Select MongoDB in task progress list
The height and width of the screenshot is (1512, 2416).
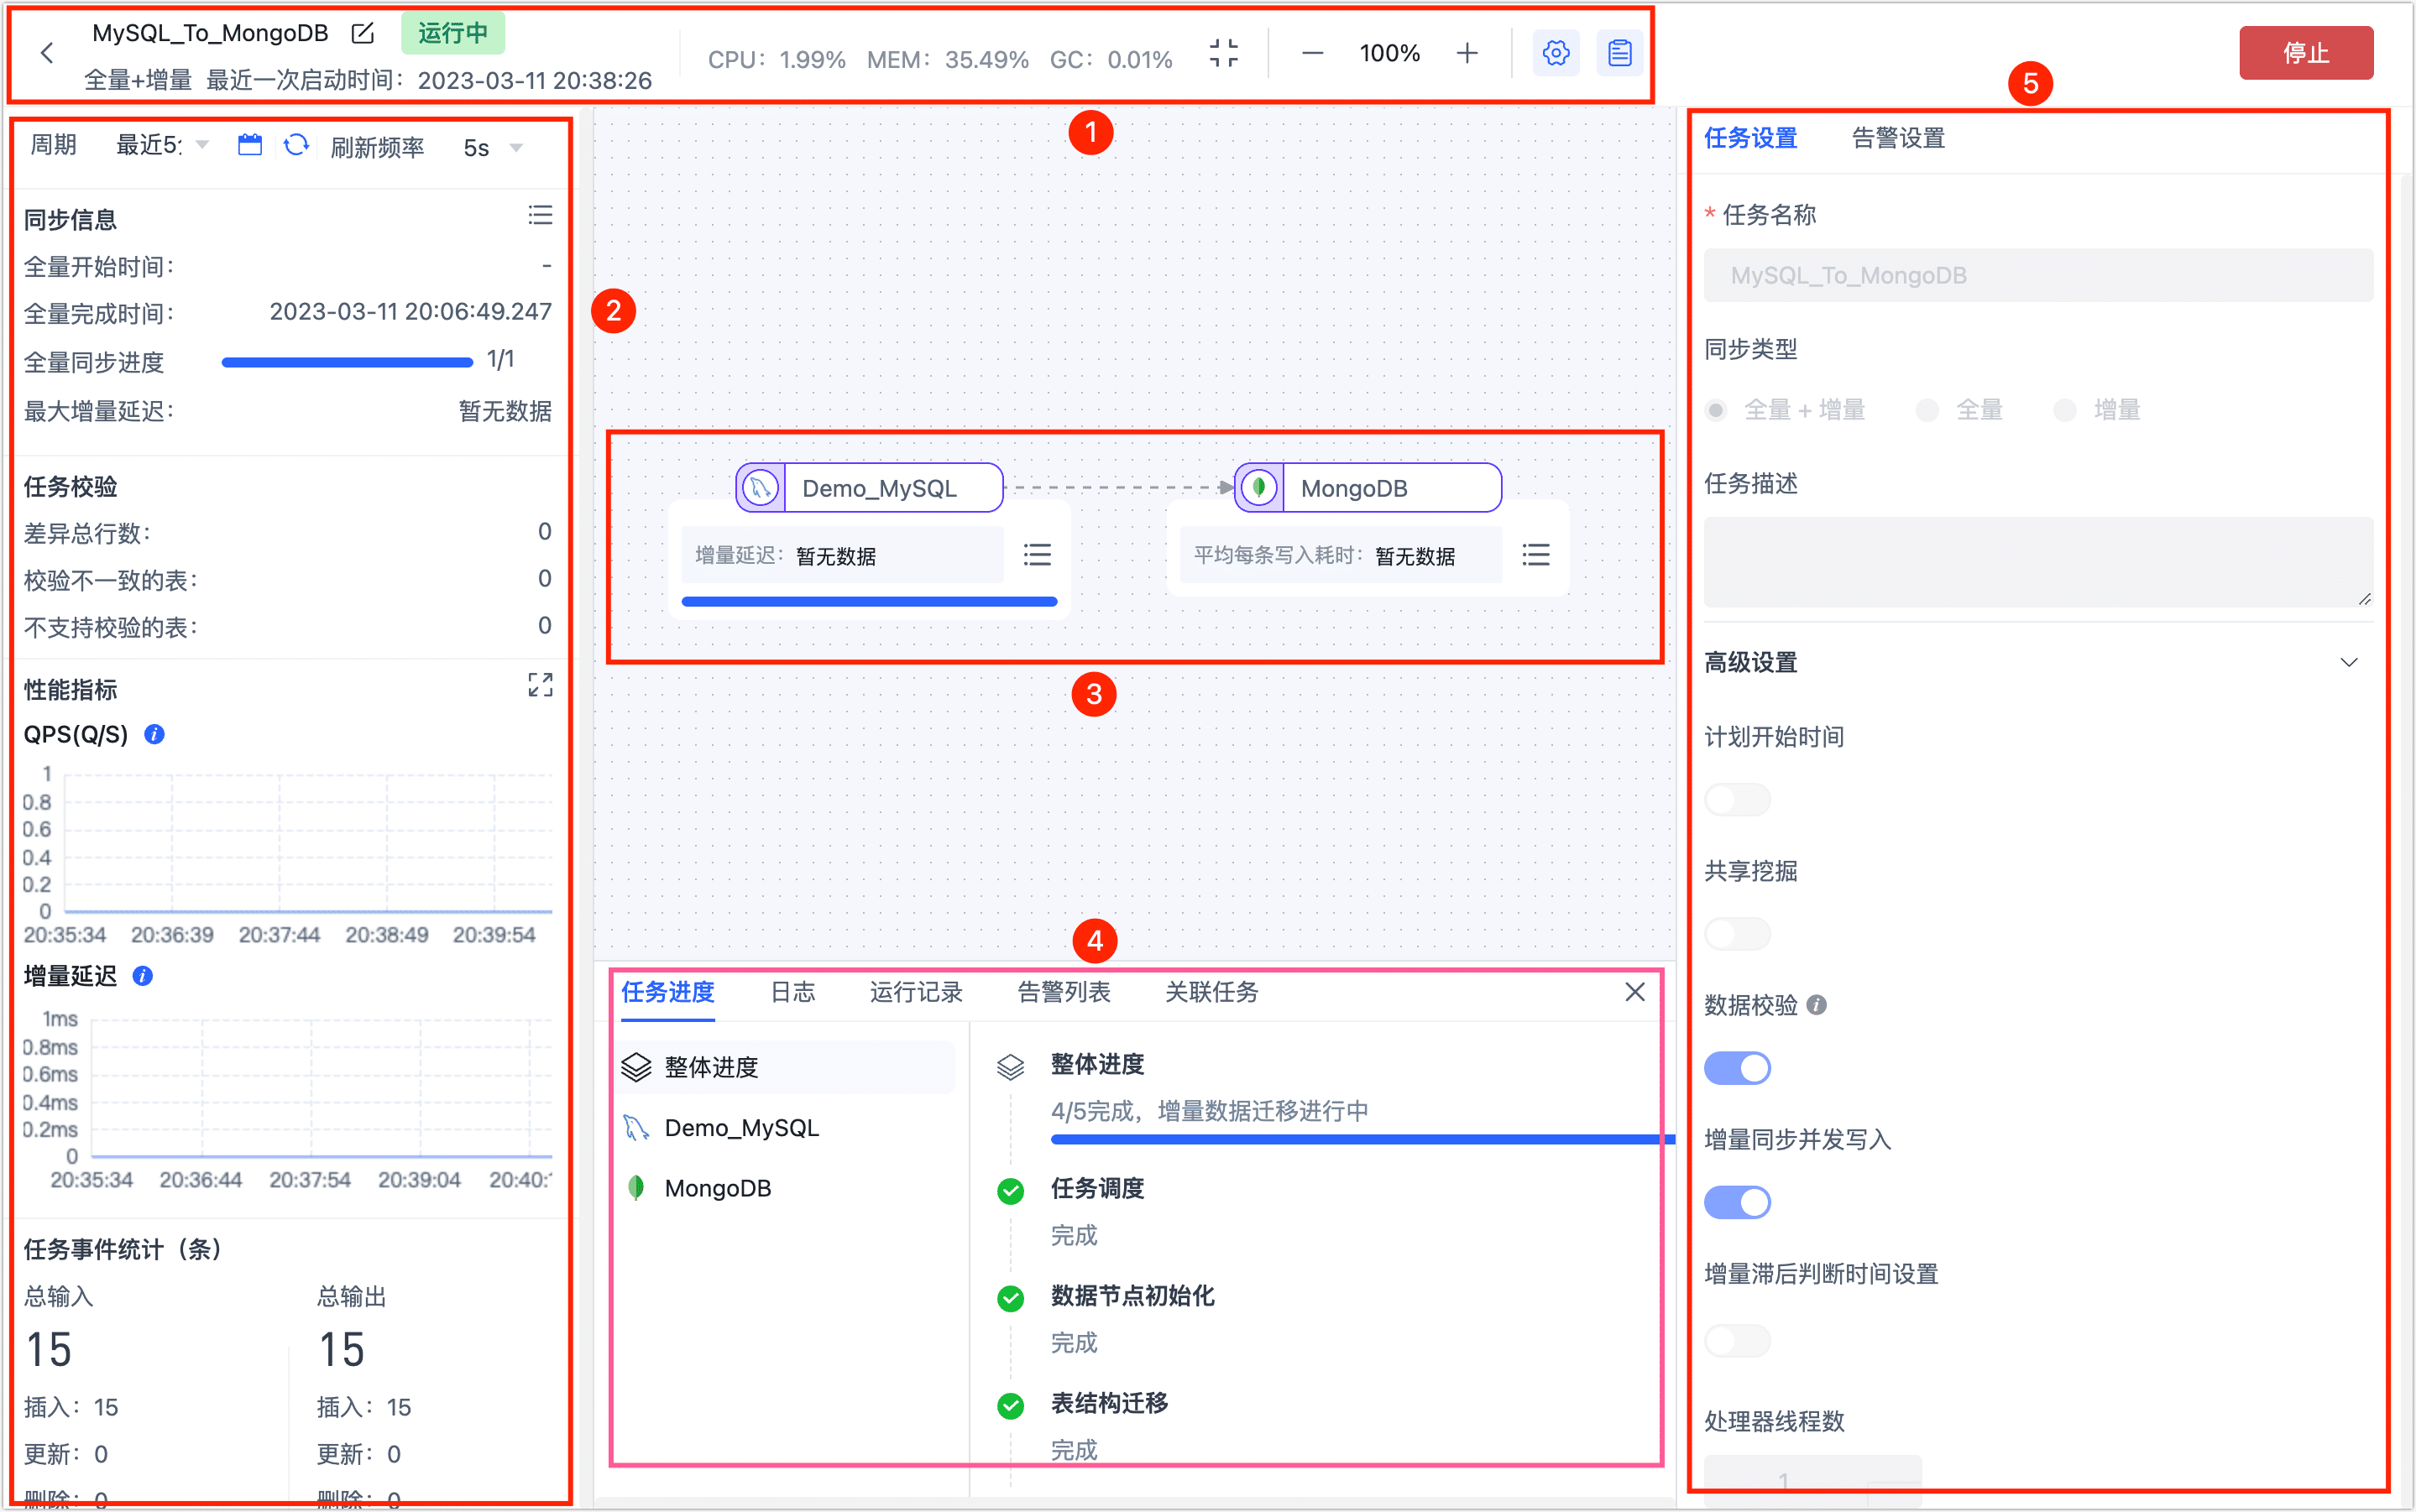717,1188
